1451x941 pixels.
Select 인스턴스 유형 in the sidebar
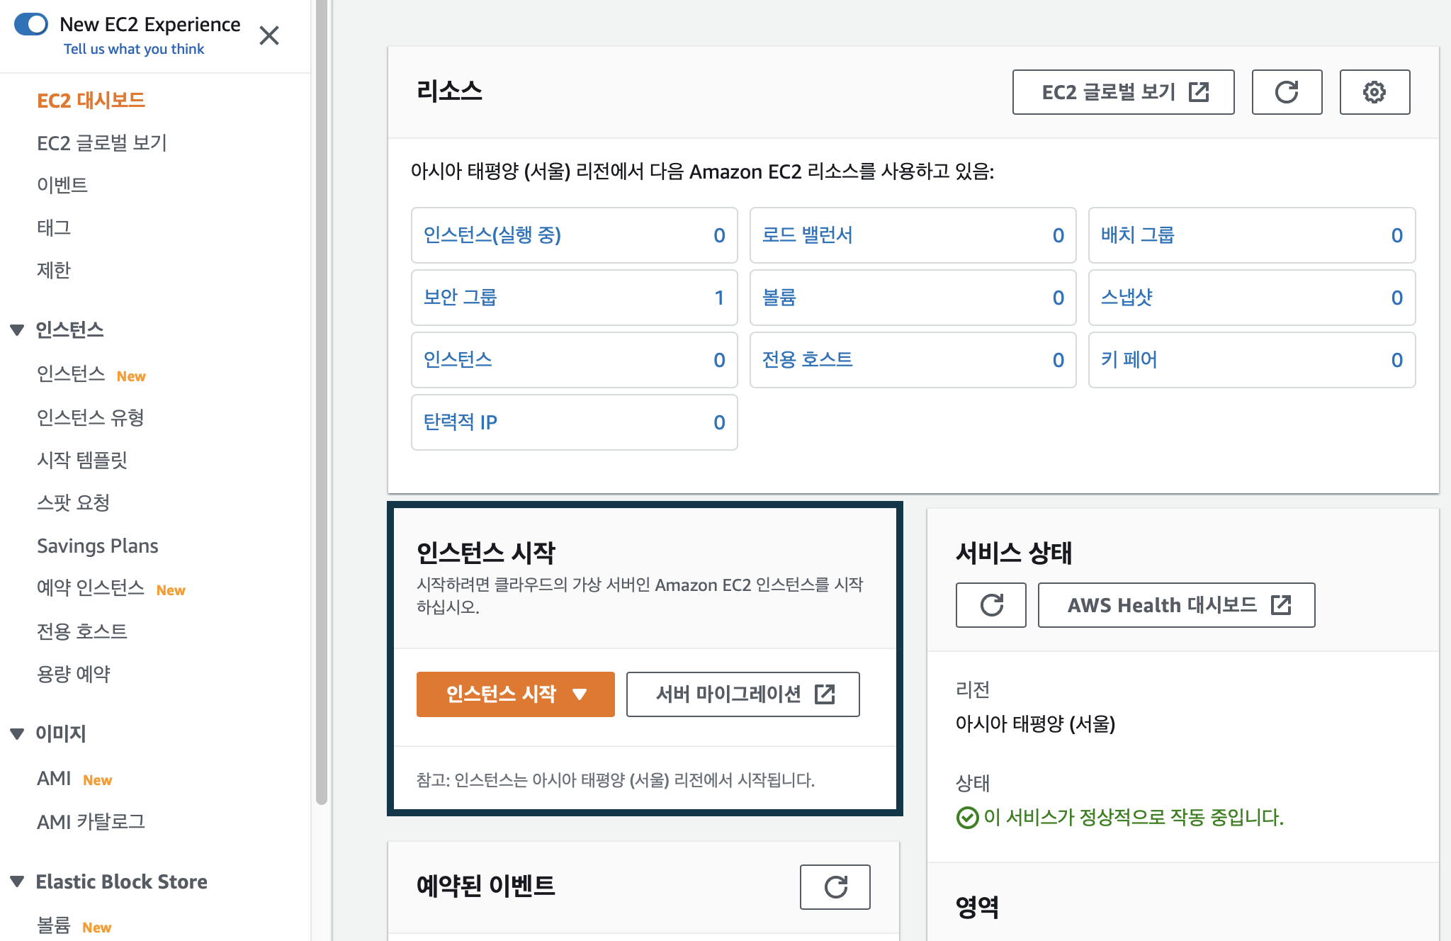pyautogui.click(x=90, y=417)
